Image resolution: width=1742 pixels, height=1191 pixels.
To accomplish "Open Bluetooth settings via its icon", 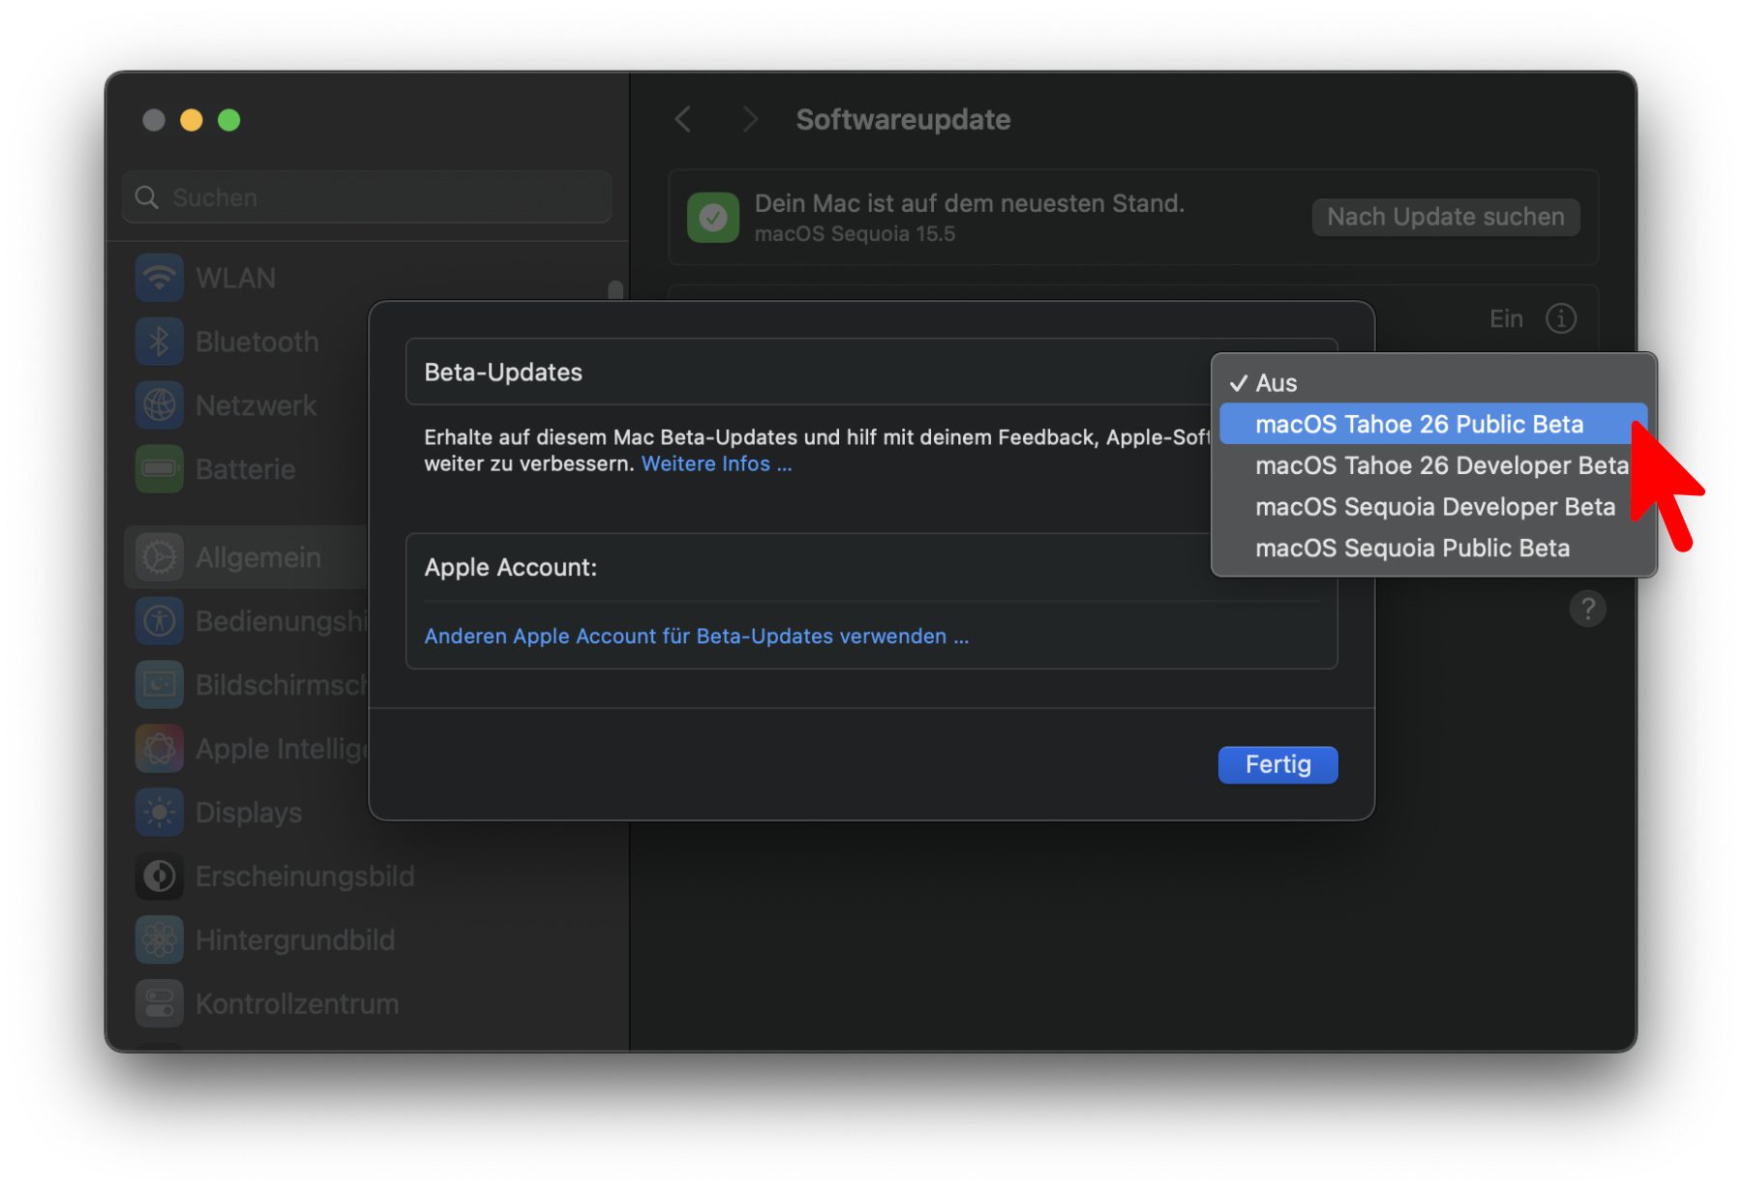I will click(160, 342).
